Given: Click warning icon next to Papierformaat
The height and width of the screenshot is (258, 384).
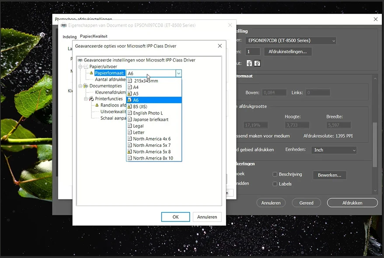Looking at the screenshot, I should click(91, 73).
